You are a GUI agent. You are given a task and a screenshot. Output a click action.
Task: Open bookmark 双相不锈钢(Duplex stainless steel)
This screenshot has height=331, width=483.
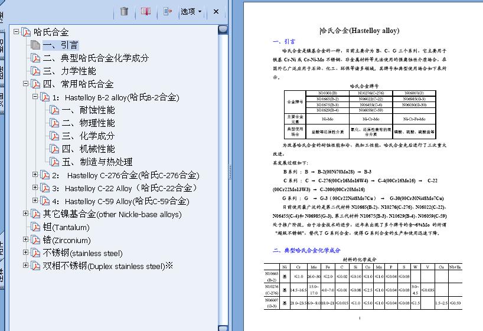click(x=108, y=266)
